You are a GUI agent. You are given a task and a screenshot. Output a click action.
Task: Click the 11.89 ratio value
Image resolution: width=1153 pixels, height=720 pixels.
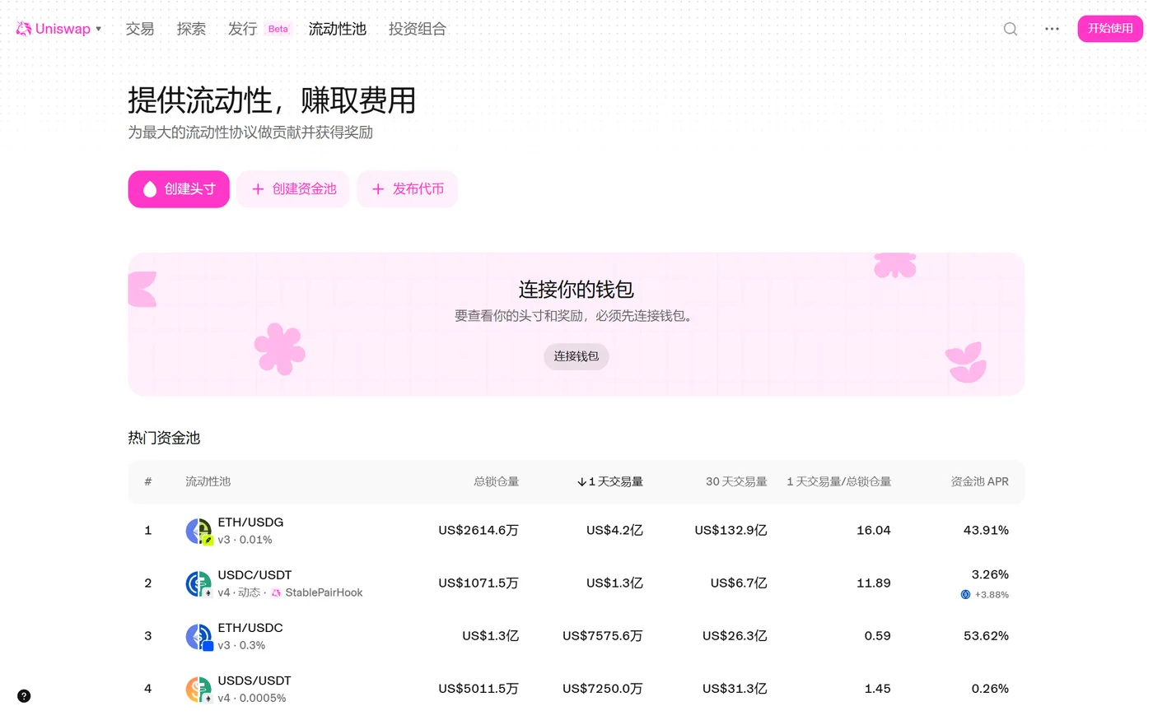(x=874, y=583)
